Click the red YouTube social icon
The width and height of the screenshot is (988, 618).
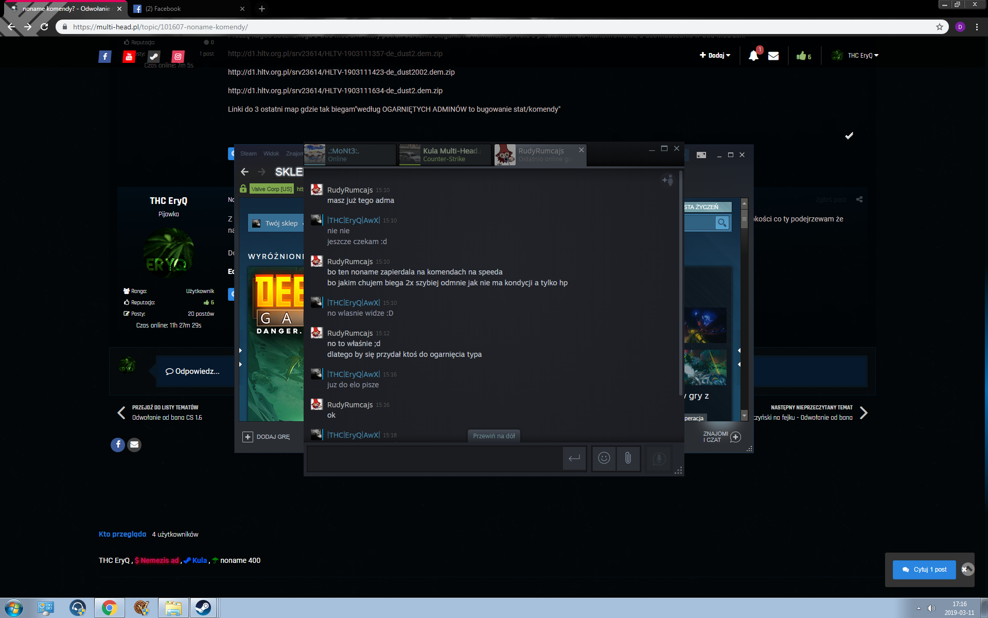pos(129,57)
